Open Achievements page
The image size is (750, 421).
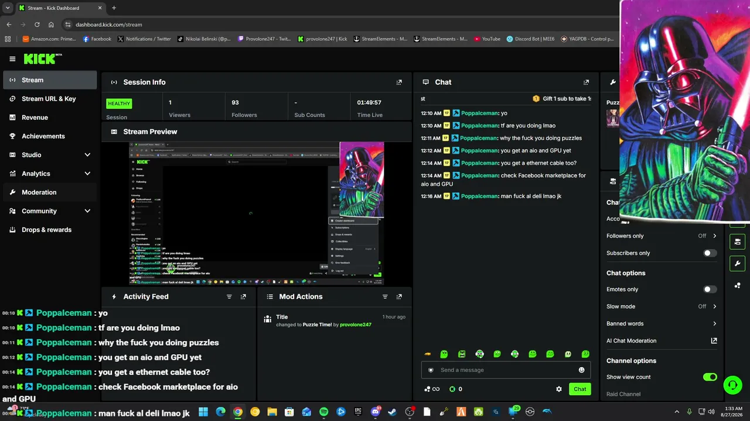(50, 136)
